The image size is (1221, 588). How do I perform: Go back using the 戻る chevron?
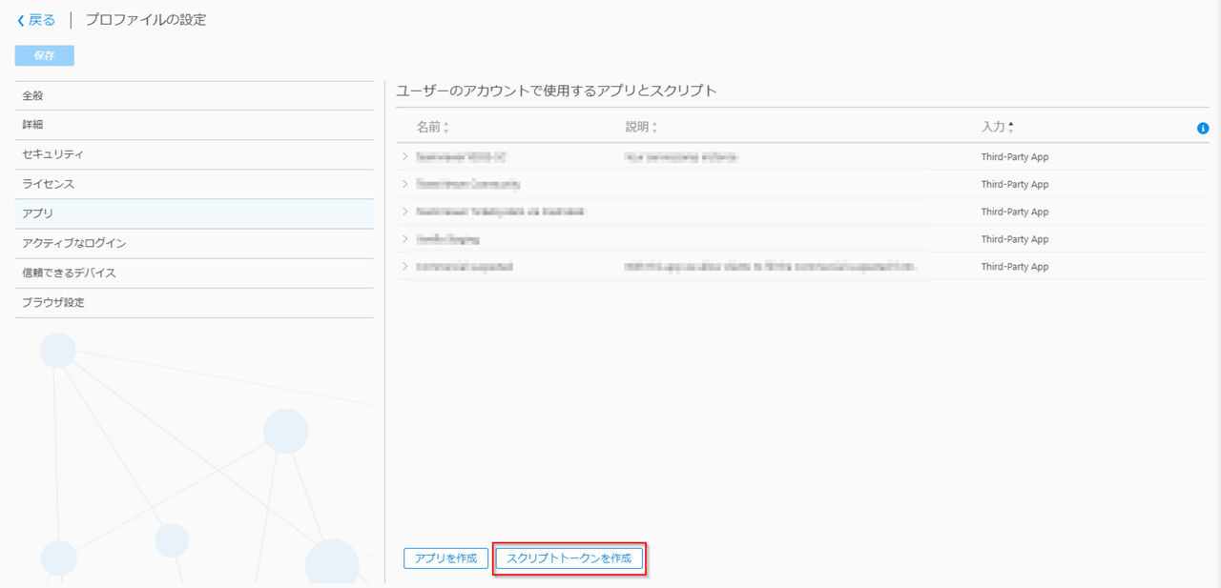coord(22,20)
